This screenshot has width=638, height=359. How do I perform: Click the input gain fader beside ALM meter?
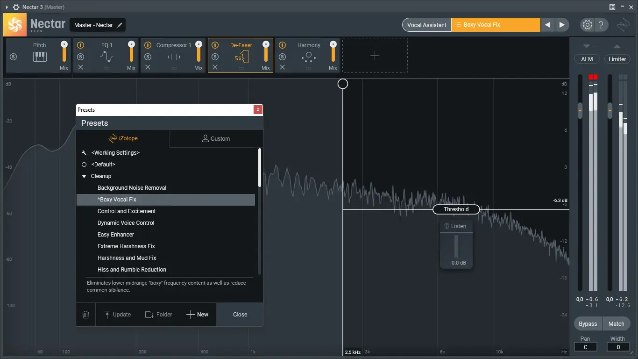point(580,111)
